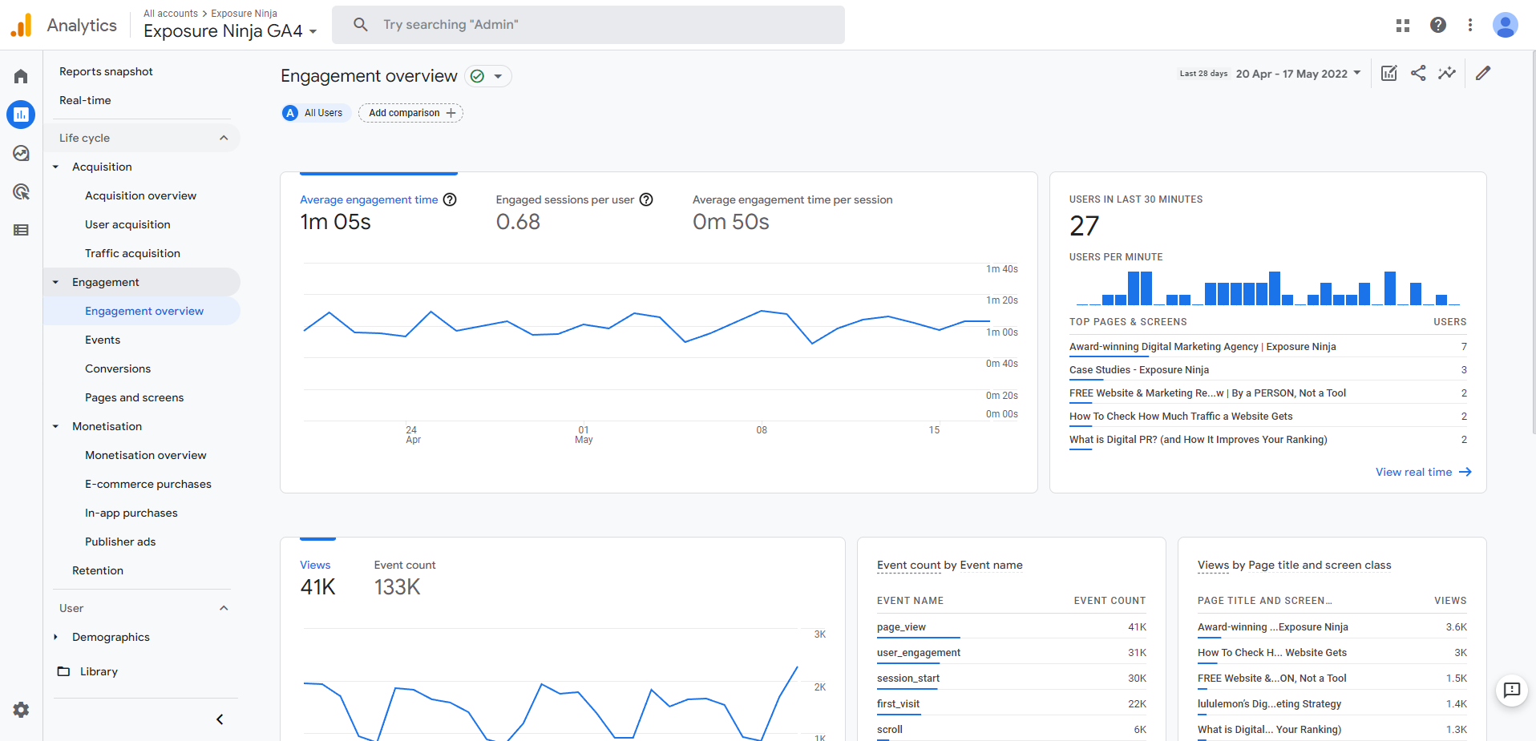Click the Share this report icon

tap(1418, 73)
